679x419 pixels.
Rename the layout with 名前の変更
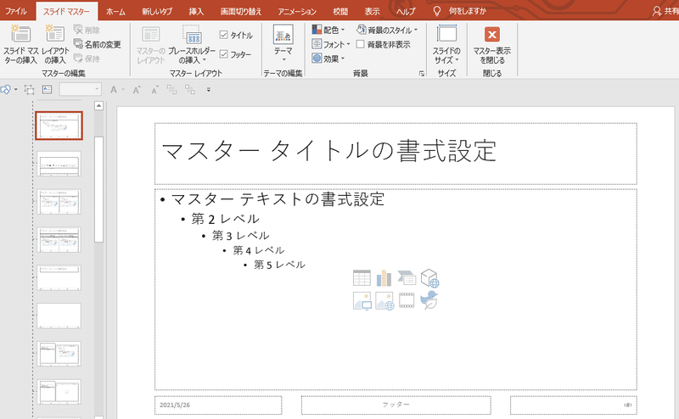tap(97, 44)
